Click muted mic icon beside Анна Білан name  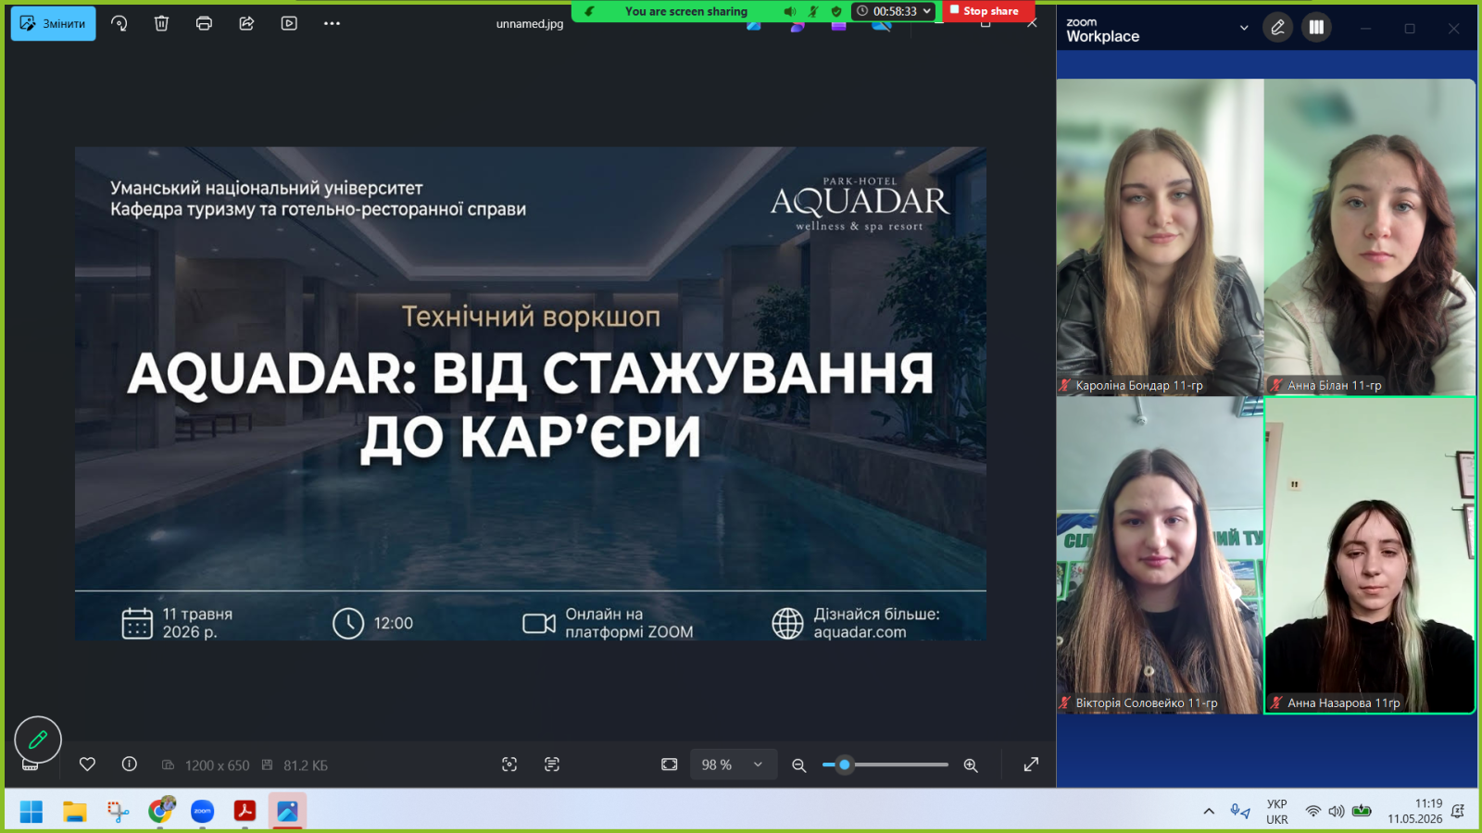click(x=1276, y=385)
